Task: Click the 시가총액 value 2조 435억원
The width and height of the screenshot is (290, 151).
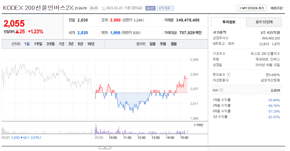Action: point(270,33)
